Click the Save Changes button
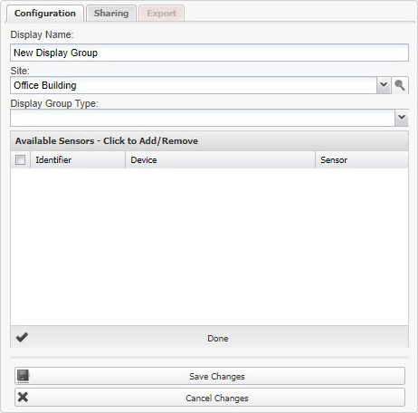Image resolution: width=418 pixels, height=413 pixels. click(210, 376)
